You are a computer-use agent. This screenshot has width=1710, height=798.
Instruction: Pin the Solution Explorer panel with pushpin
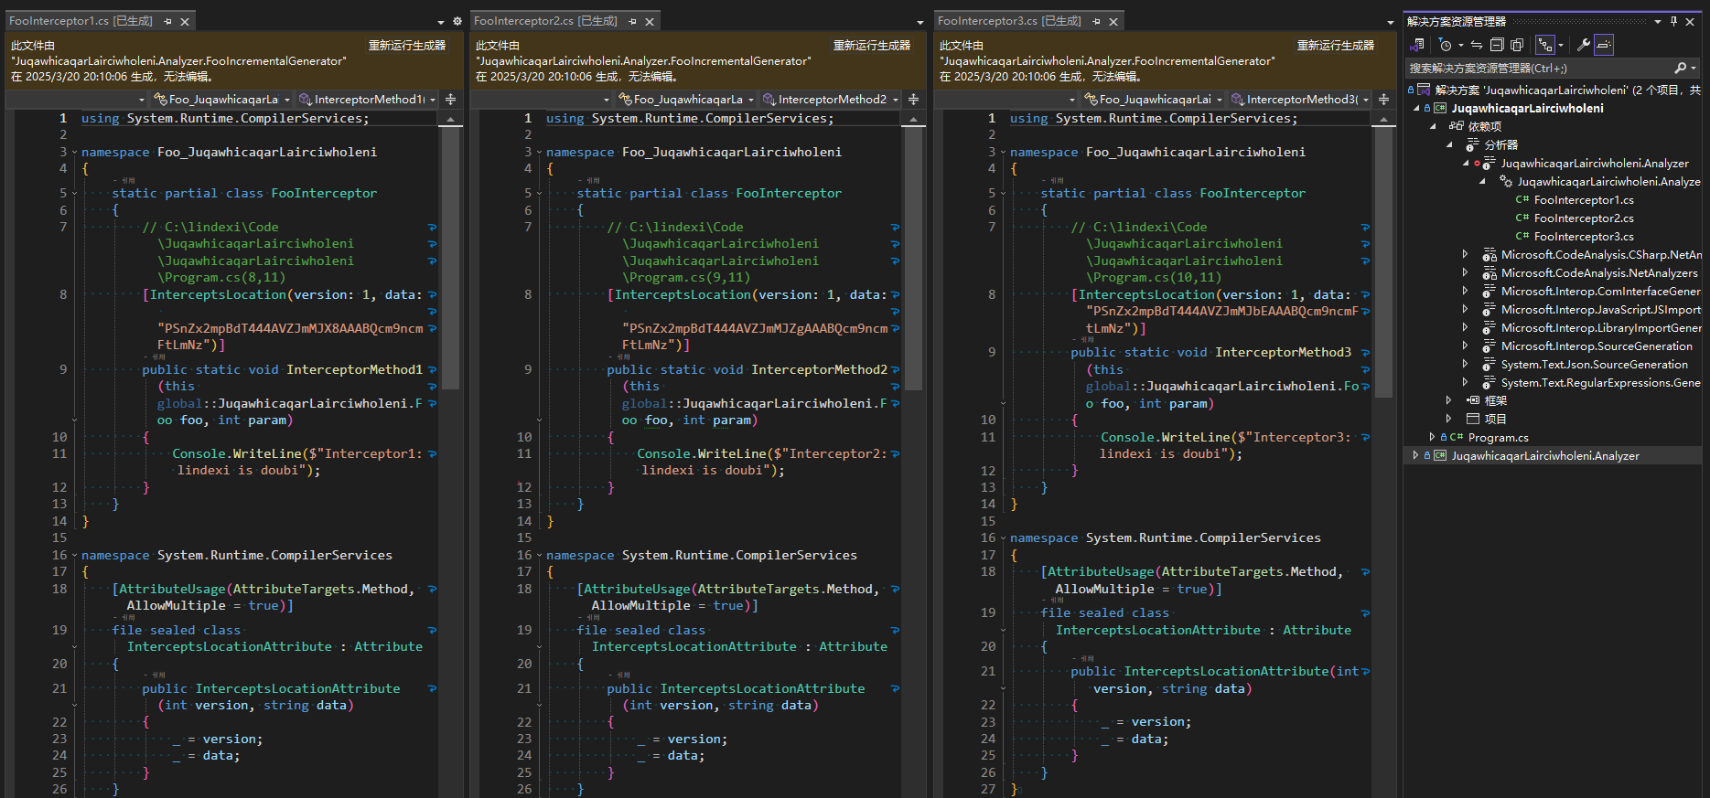pyautogui.click(x=1674, y=21)
